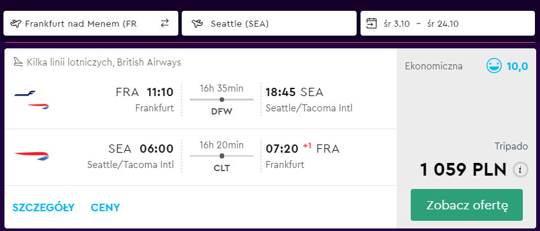Viewport: 540px width, 231px height.
Task: Click the CLT stopover marker on return route
Action: click(x=222, y=156)
